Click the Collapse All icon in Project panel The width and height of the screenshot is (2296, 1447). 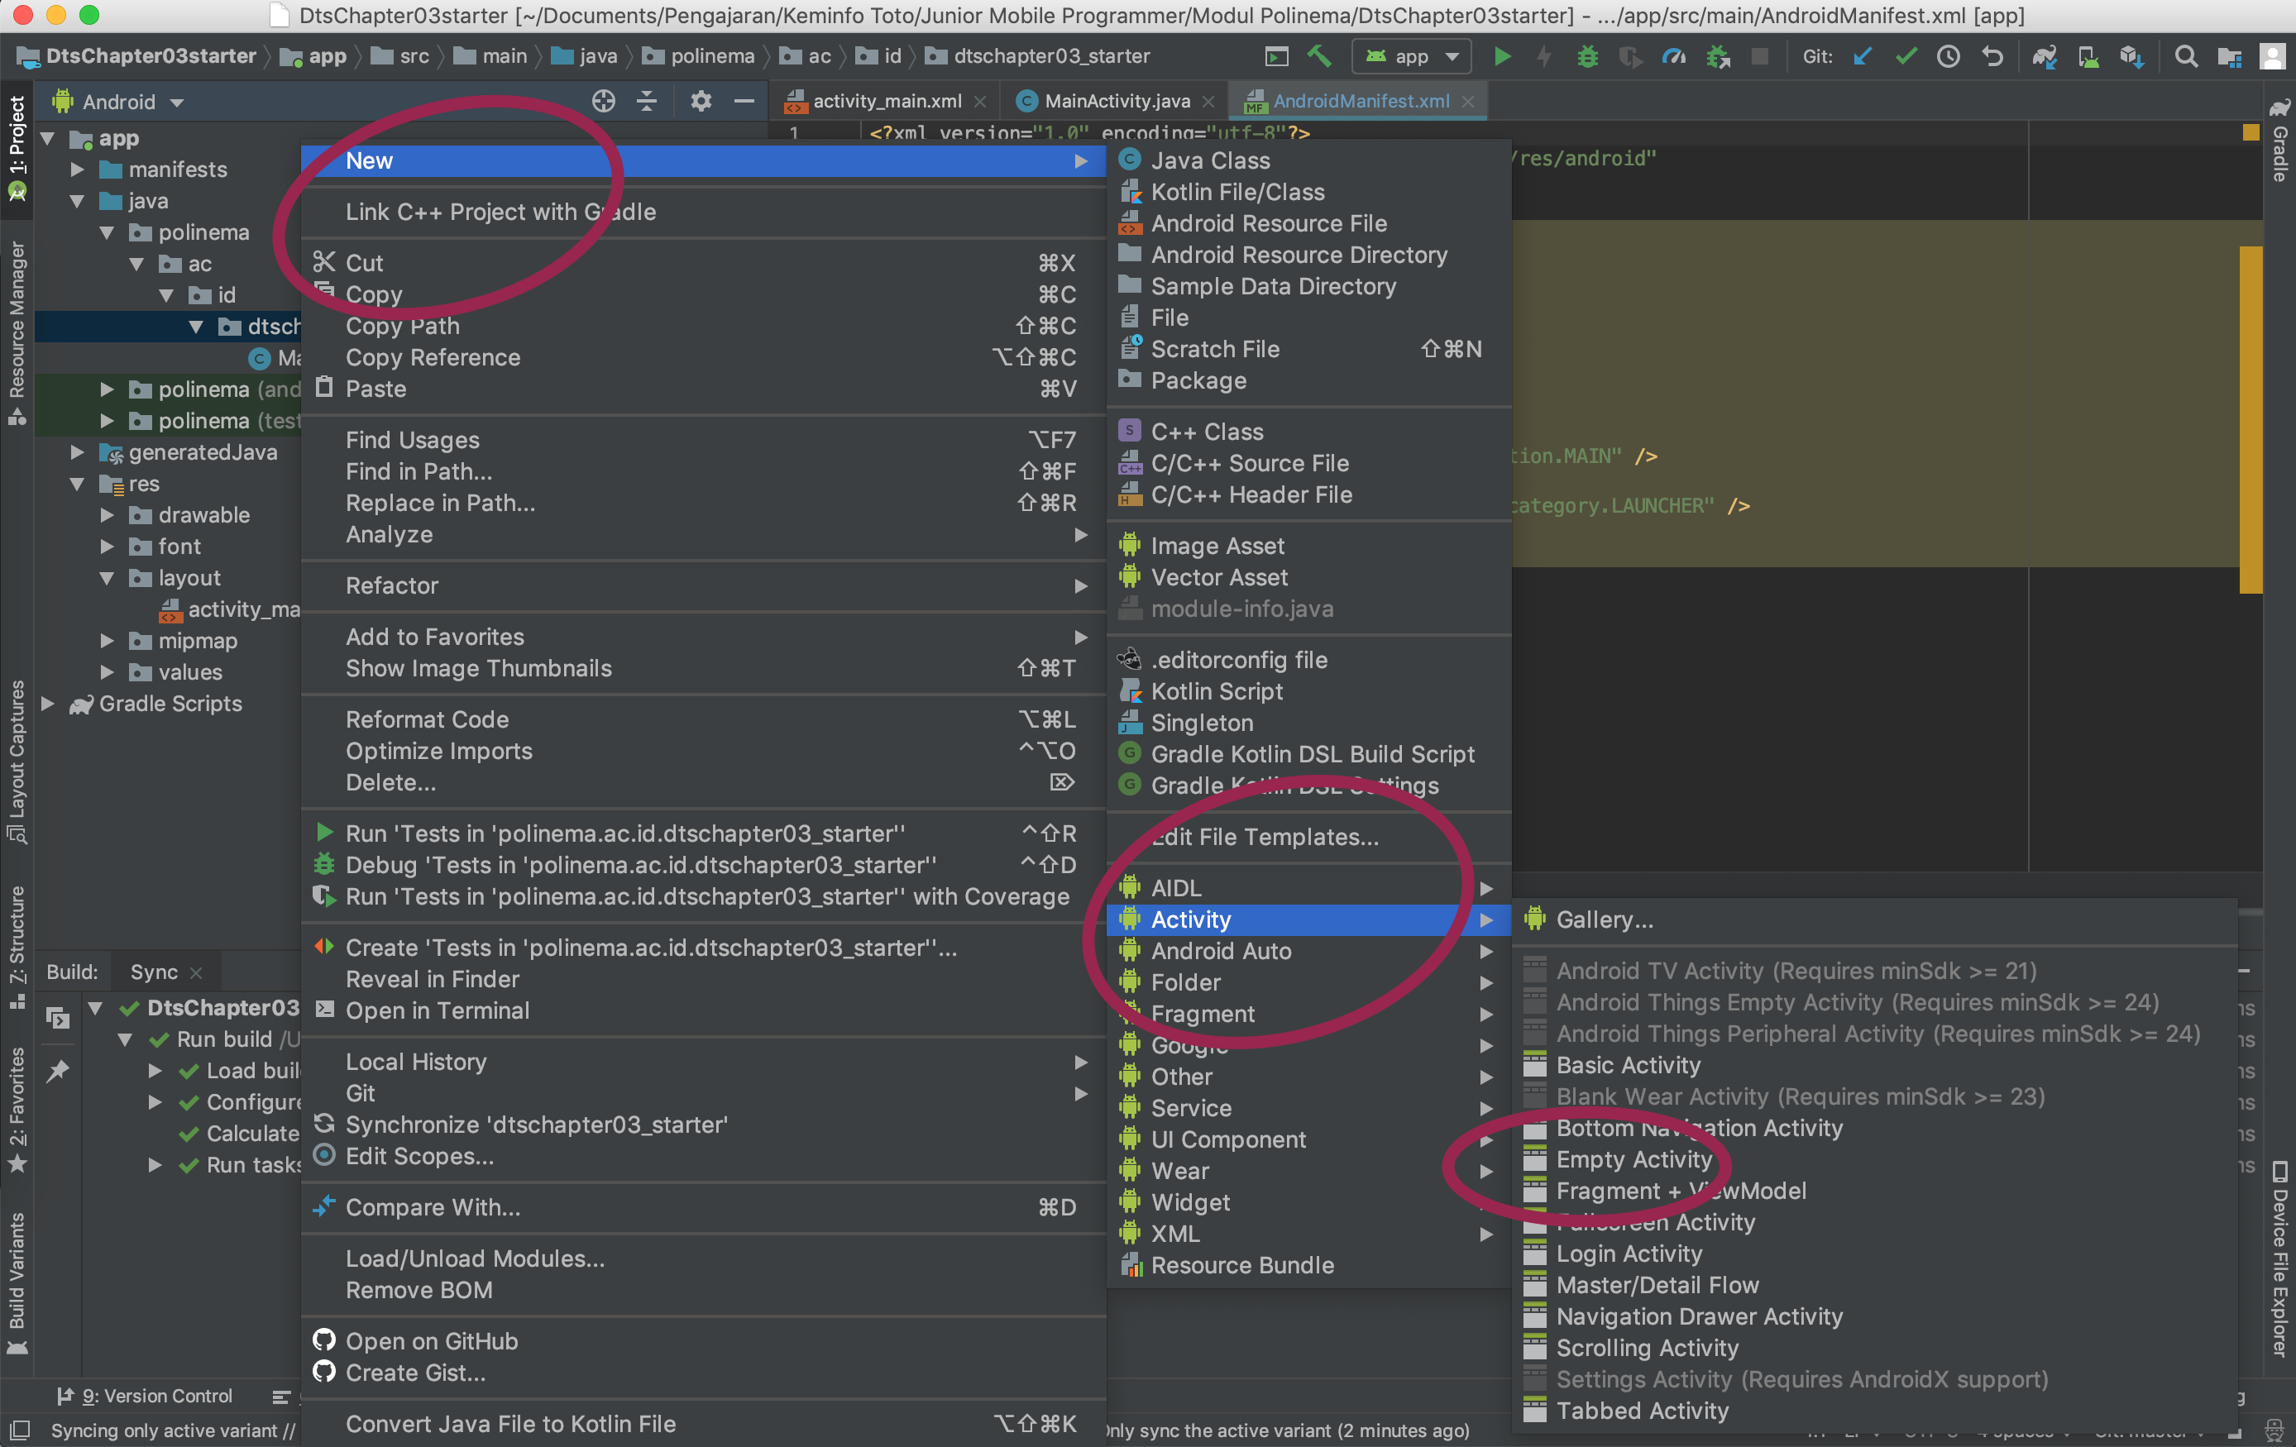[x=647, y=101]
